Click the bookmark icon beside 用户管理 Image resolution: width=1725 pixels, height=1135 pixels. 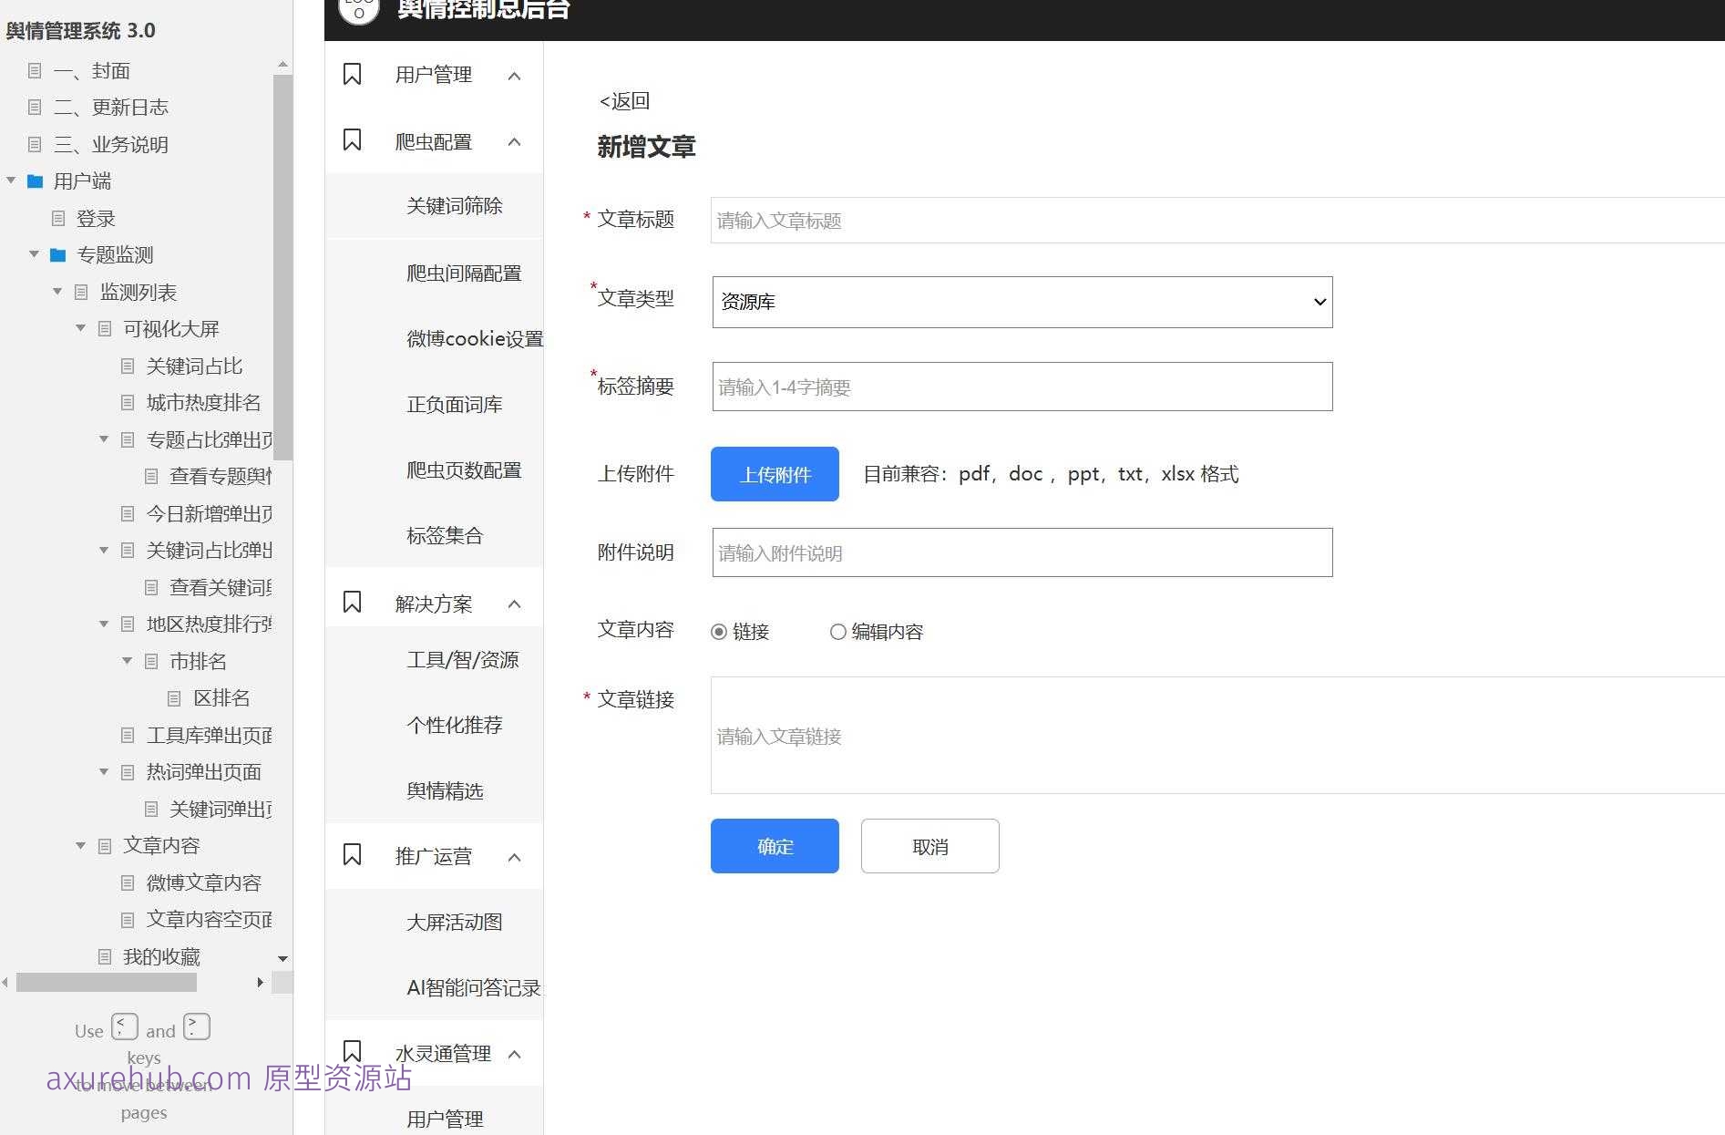pos(352,75)
